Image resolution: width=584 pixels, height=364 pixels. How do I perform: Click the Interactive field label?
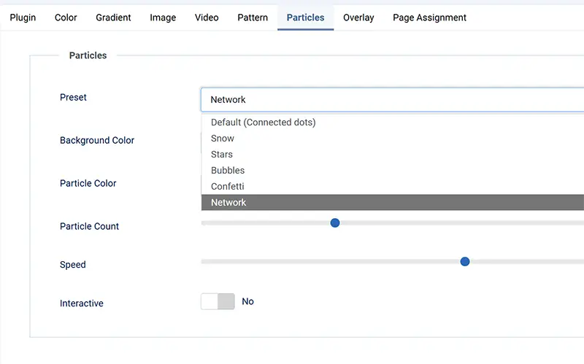[82, 303]
